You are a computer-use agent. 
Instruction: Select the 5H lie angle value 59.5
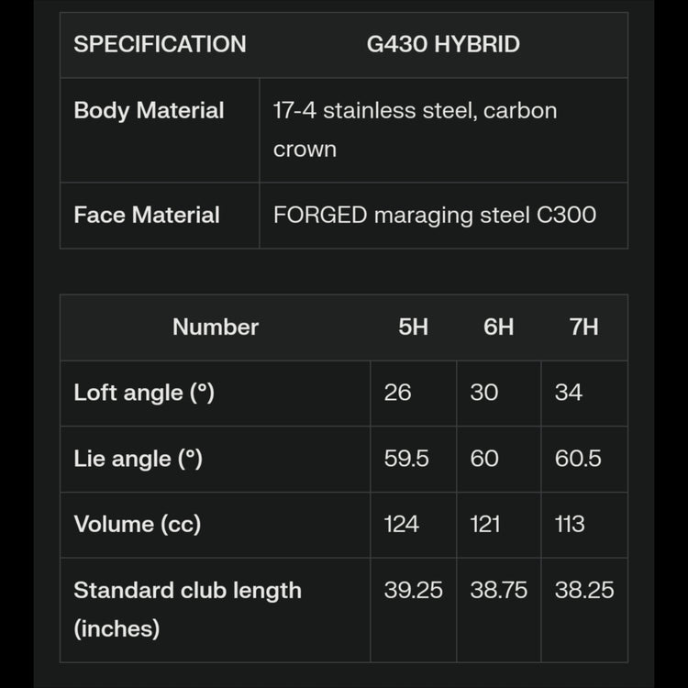pyautogui.click(x=406, y=459)
